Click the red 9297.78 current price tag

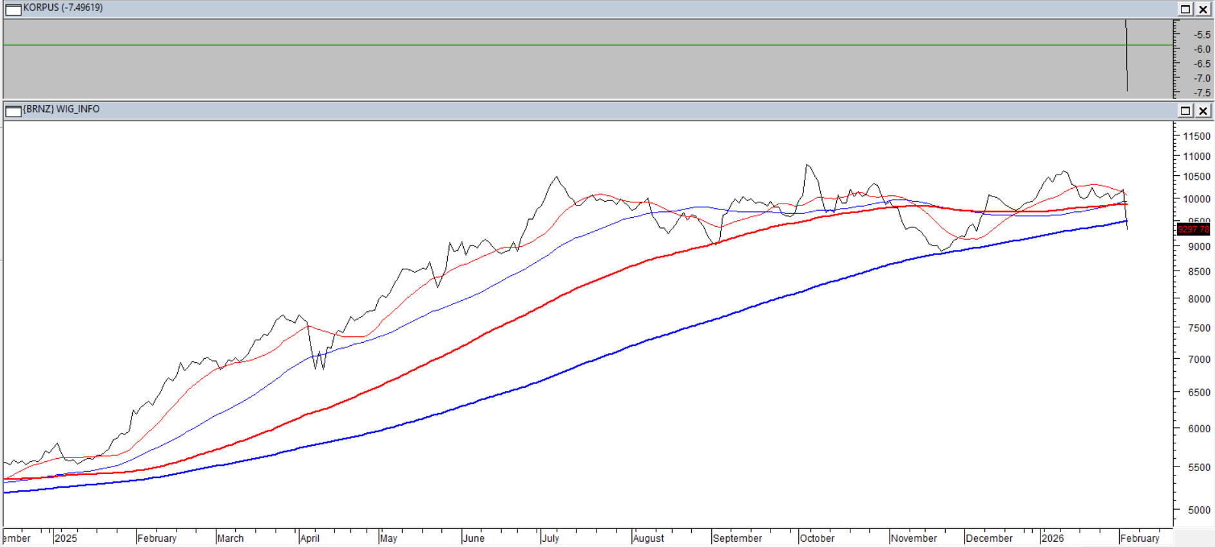coord(1193,229)
